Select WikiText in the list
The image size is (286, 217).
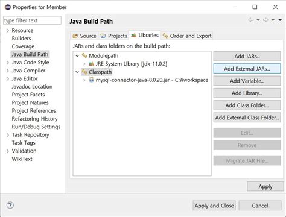(22, 159)
